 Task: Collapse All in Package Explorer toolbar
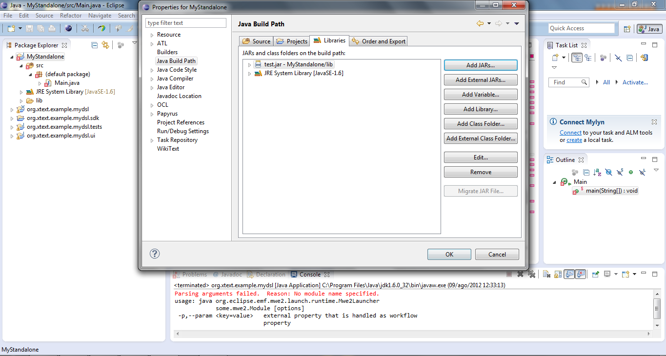click(95, 45)
